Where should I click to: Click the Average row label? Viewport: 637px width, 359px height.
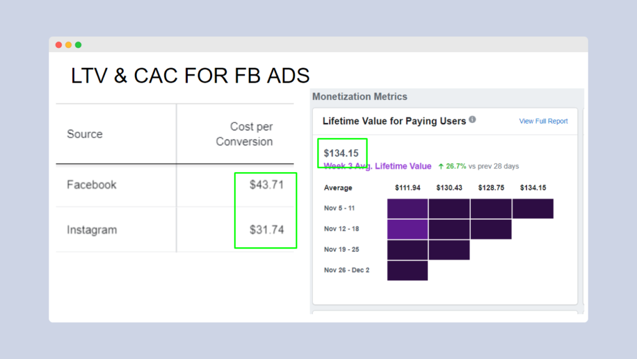(x=338, y=188)
